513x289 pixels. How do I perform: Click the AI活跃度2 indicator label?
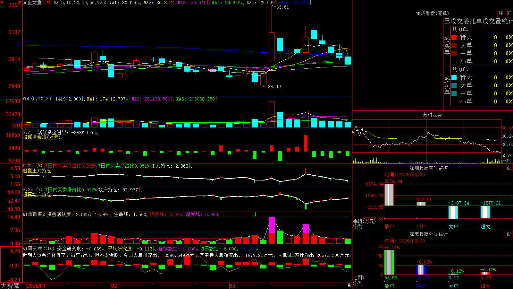pos(34,214)
